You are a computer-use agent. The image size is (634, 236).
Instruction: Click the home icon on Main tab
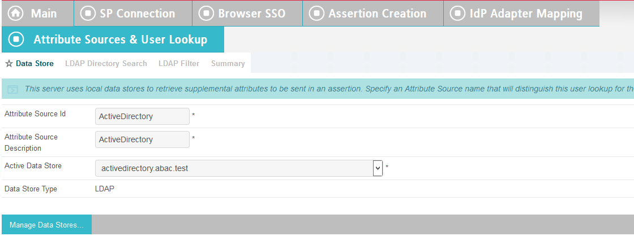click(16, 14)
